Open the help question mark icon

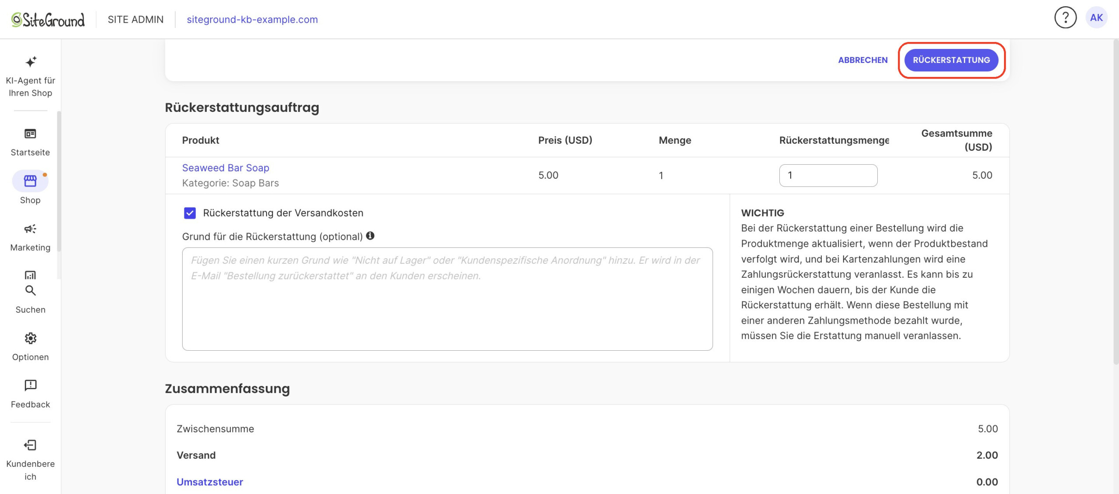point(1065,18)
